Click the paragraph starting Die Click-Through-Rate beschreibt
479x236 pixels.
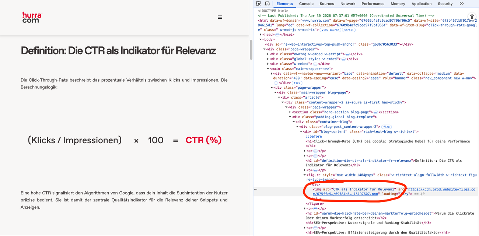coord(124,84)
